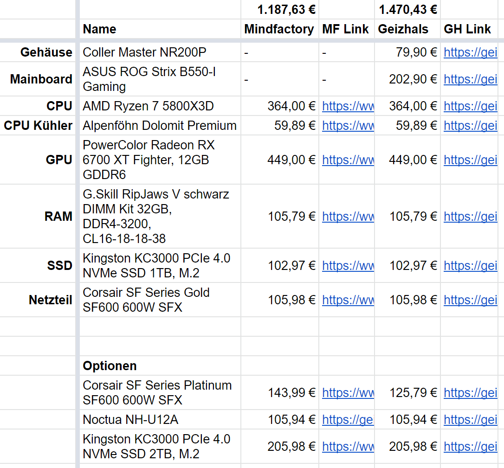This screenshot has height=468, width=504.
Task: Select the Optionen heading cell
Action: pos(160,366)
